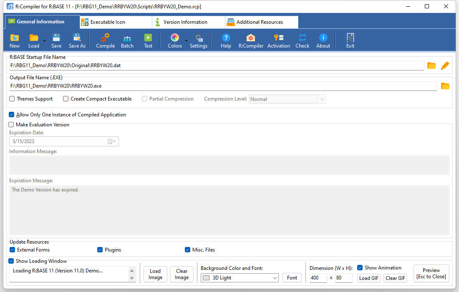Click the Save As toolbar icon
This screenshot has height=292, width=459.
(x=77, y=38)
